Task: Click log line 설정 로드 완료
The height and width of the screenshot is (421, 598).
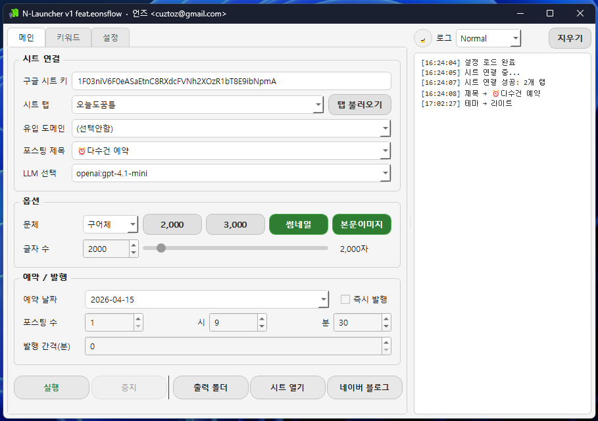Action: [468, 62]
